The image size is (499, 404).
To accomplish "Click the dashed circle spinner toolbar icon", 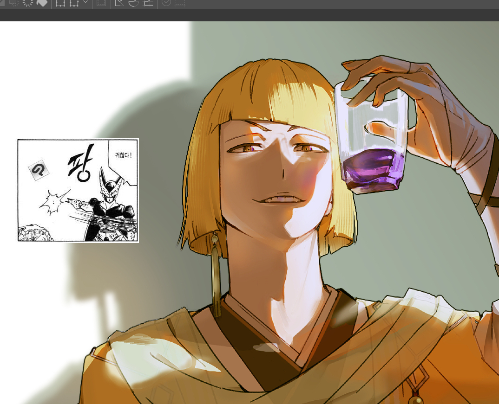I will coord(28,3).
